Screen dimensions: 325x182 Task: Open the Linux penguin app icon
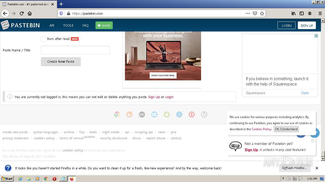pos(204,115)
